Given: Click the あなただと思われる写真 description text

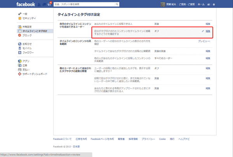Looking at the screenshot, I should pyautogui.click(x=122, y=90).
